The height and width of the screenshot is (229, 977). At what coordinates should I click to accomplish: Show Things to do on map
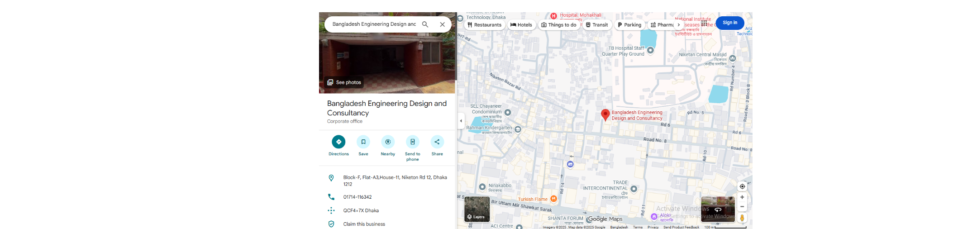[559, 25]
